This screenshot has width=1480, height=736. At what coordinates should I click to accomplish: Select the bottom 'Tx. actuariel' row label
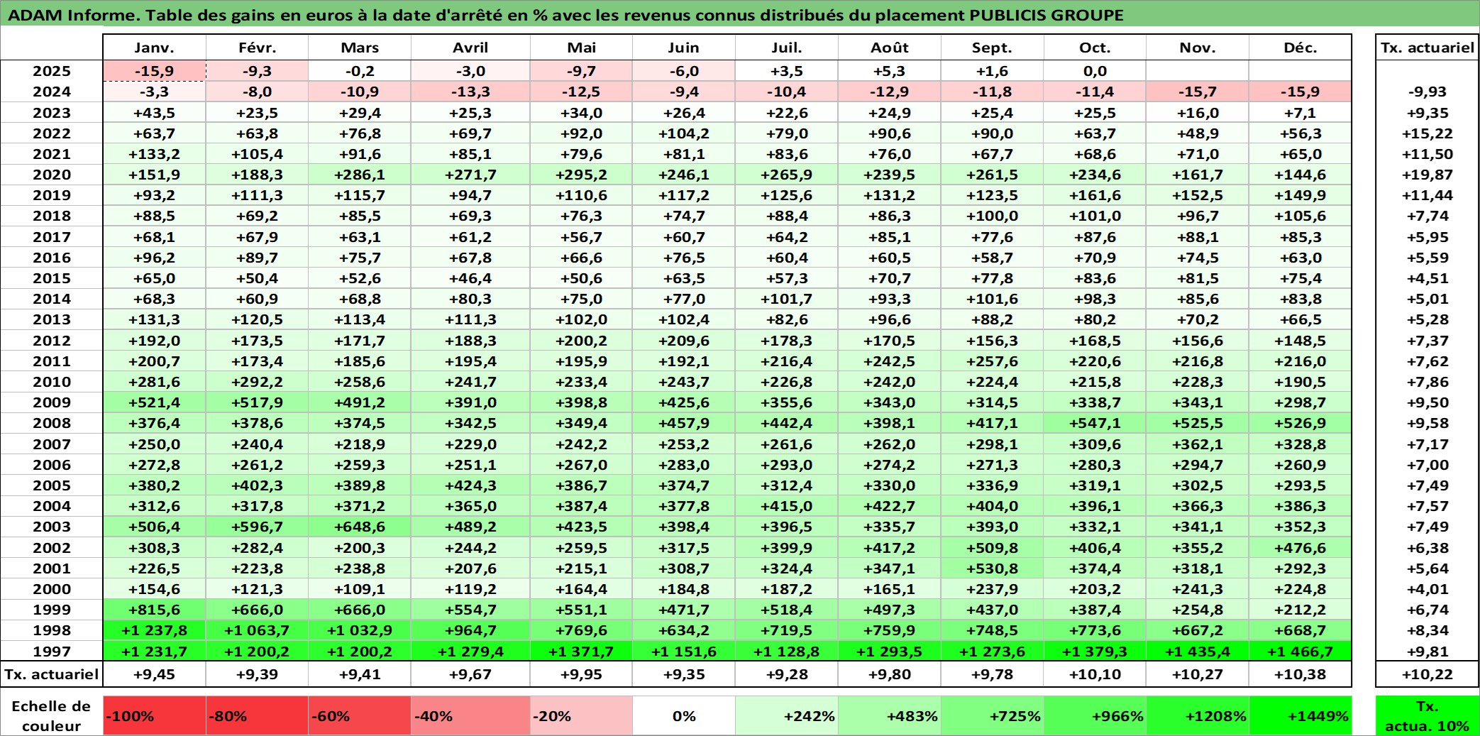52,674
